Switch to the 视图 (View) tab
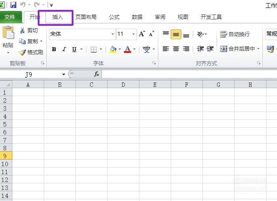The image size is (277, 201). (x=183, y=17)
